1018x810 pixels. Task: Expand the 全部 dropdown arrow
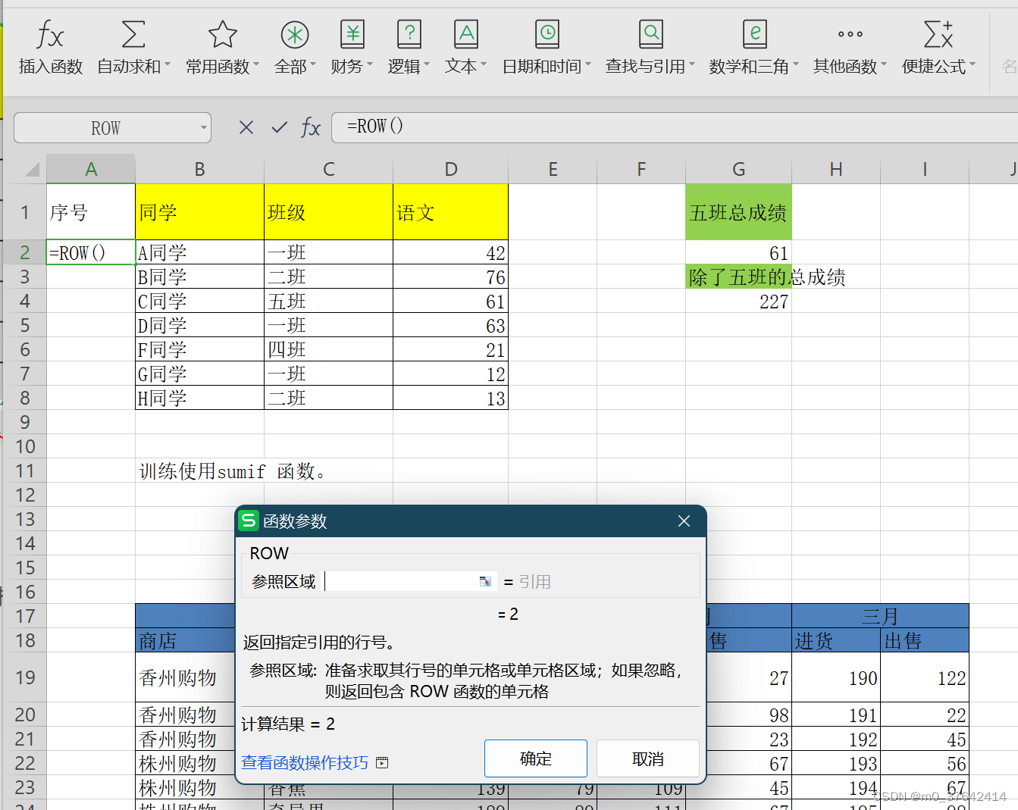[x=313, y=65]
